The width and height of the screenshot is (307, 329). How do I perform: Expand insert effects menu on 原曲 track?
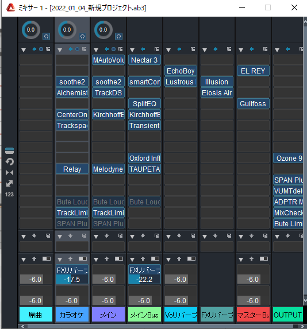(24, 50)
